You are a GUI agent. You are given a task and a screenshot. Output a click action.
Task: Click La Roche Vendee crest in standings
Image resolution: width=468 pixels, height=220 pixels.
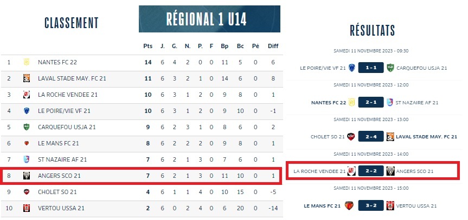(x=25, y=95)
